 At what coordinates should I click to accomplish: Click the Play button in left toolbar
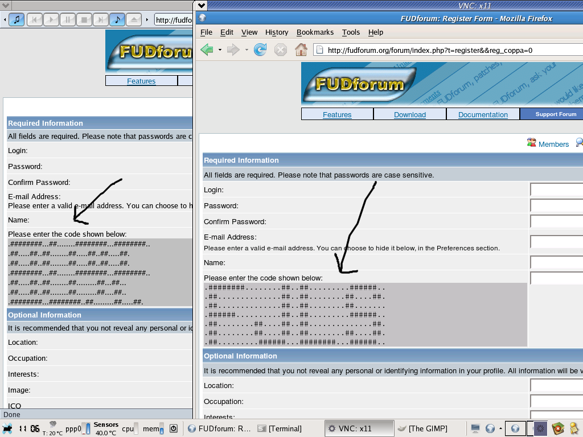(51, 19)
